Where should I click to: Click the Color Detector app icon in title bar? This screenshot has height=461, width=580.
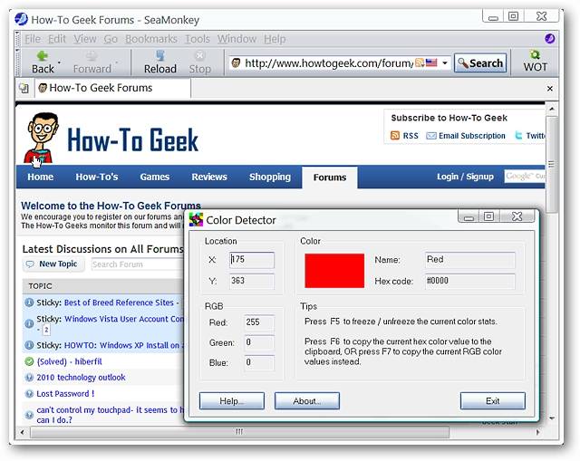click(196, 220)
